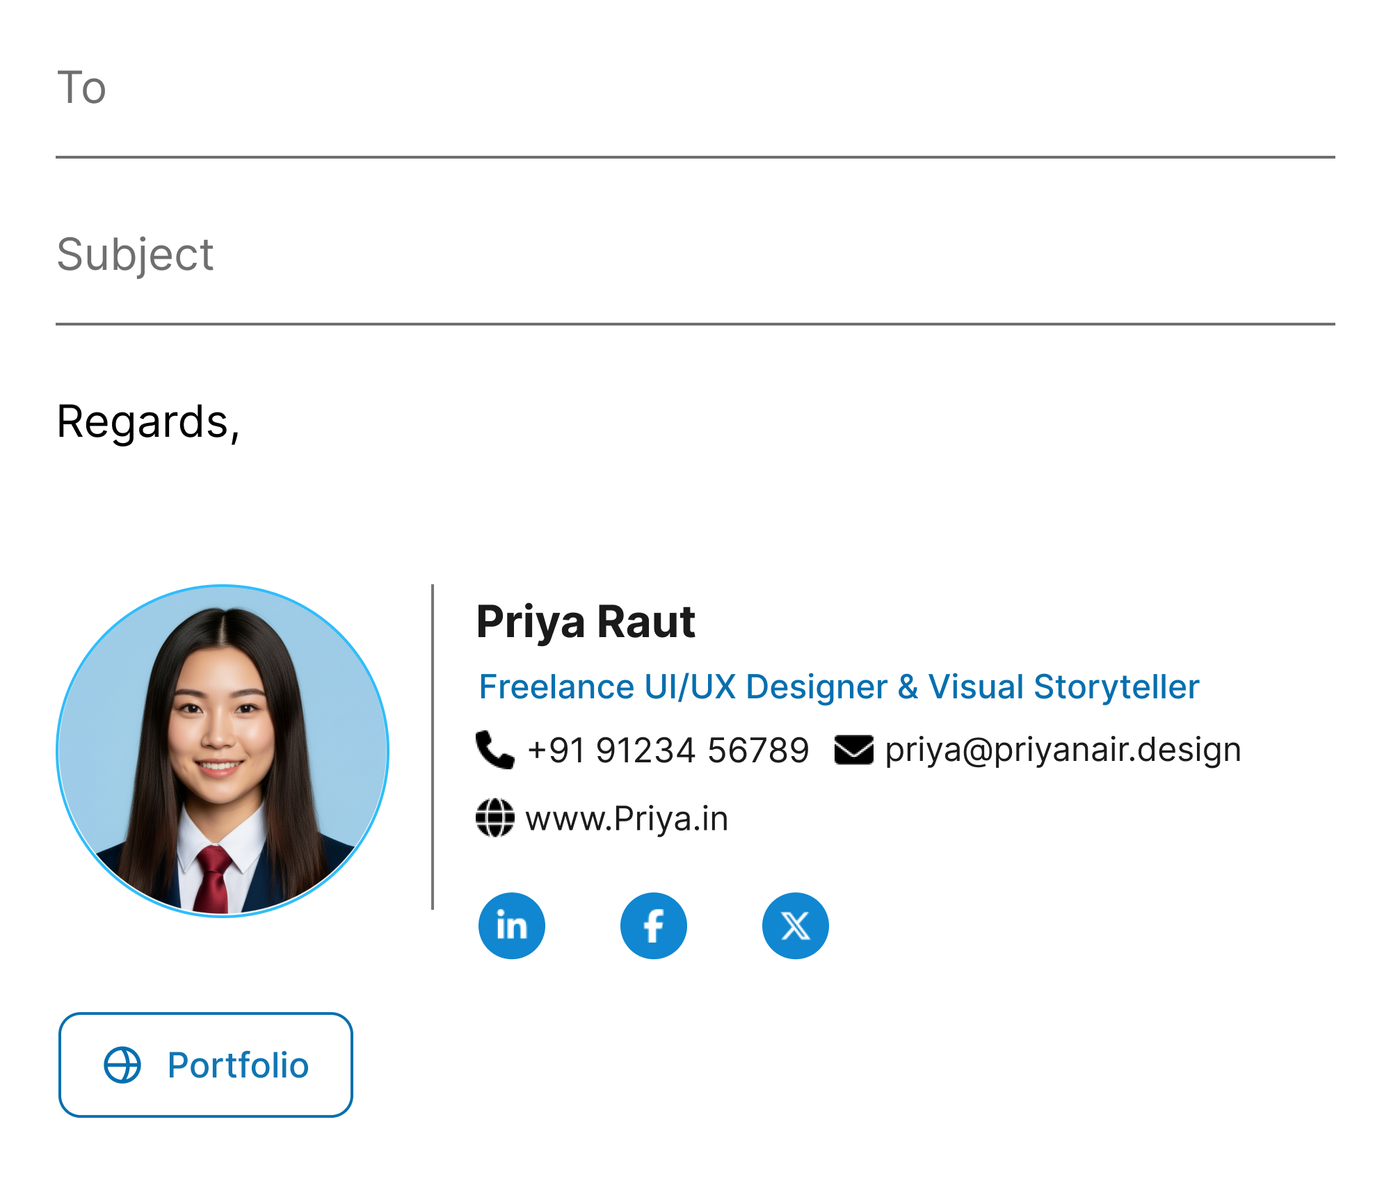Click the email envelope icon
Viewport: 1391px width, 1188px height.
854,750
